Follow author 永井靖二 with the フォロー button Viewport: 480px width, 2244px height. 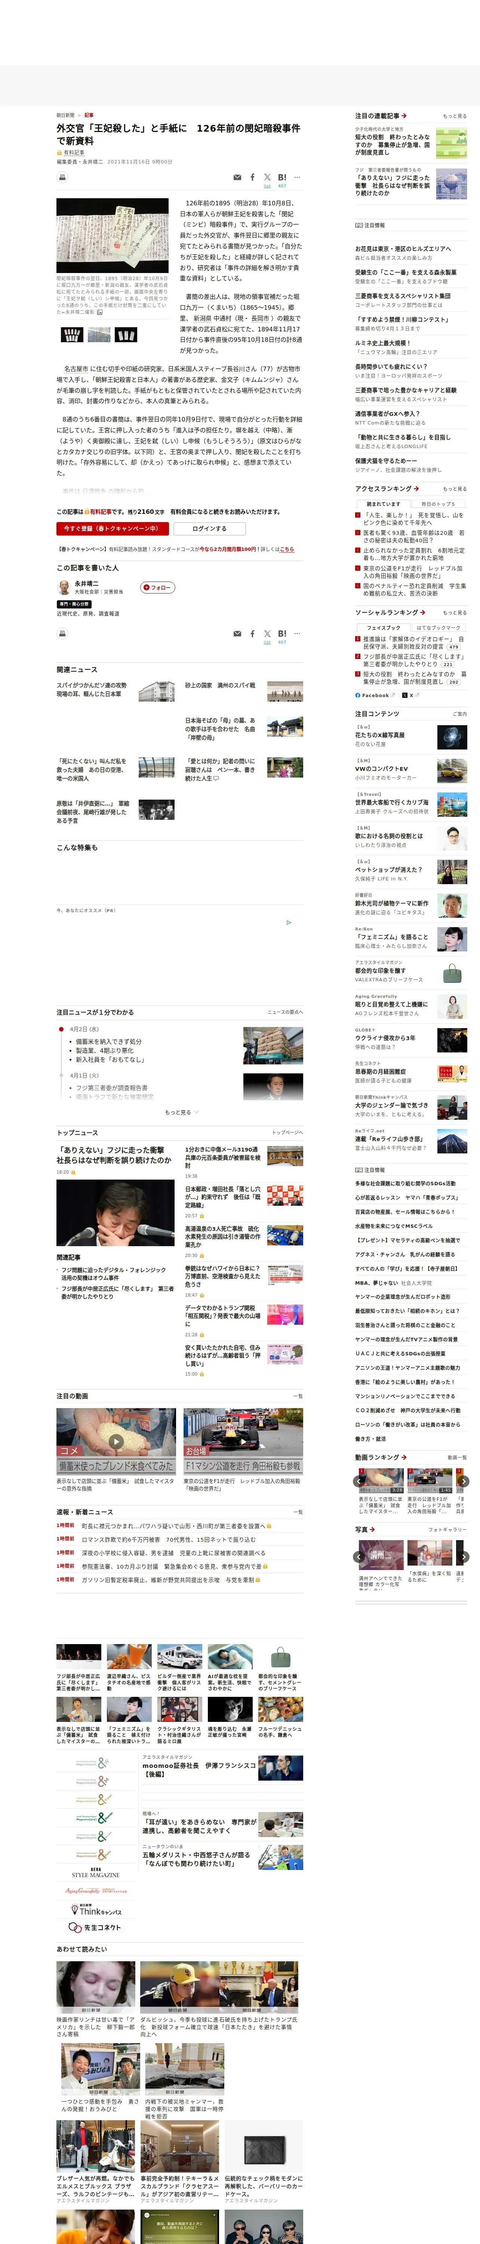158,587
